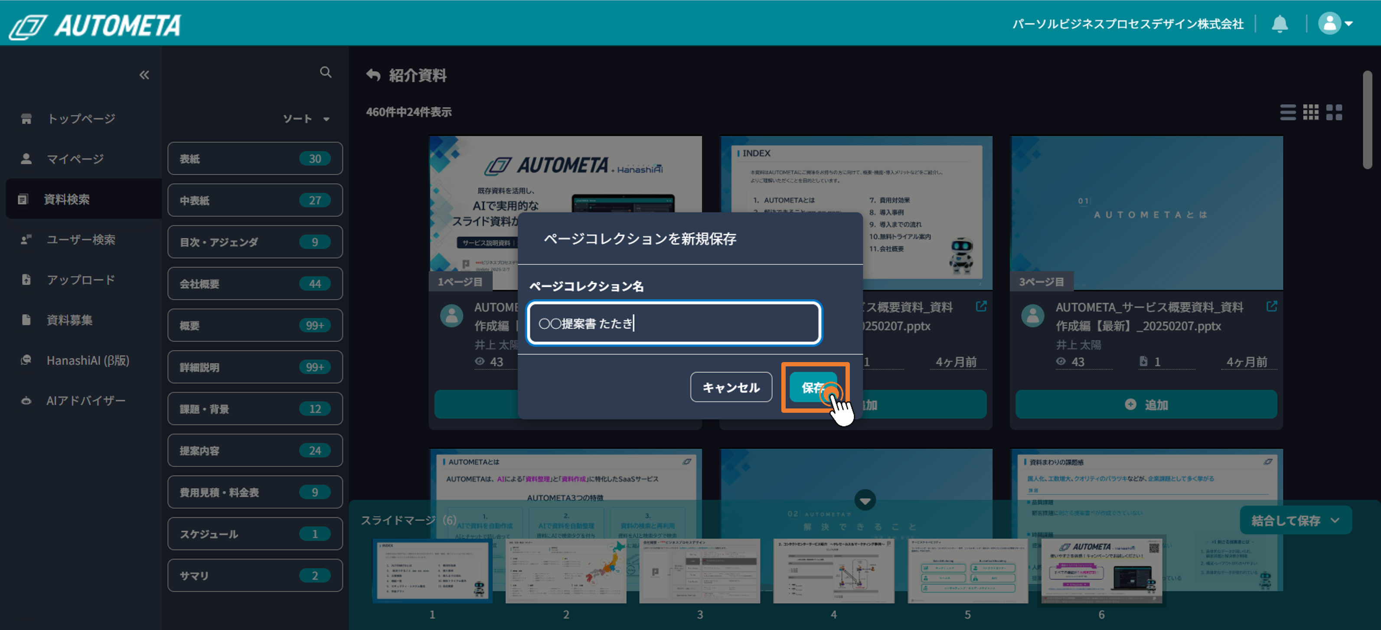Filter by サマリ category
The width and height of the screenshot is (1381, 630).
[x=255, y=575]
